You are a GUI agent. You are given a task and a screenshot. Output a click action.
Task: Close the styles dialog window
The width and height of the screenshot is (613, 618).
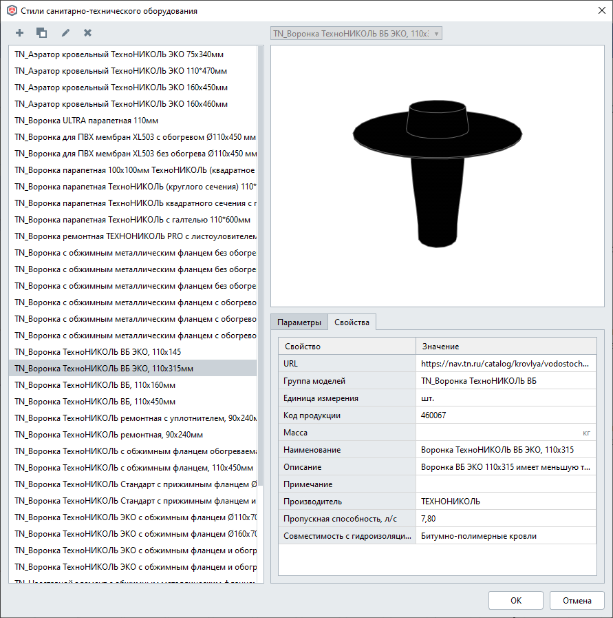[601, 10]
